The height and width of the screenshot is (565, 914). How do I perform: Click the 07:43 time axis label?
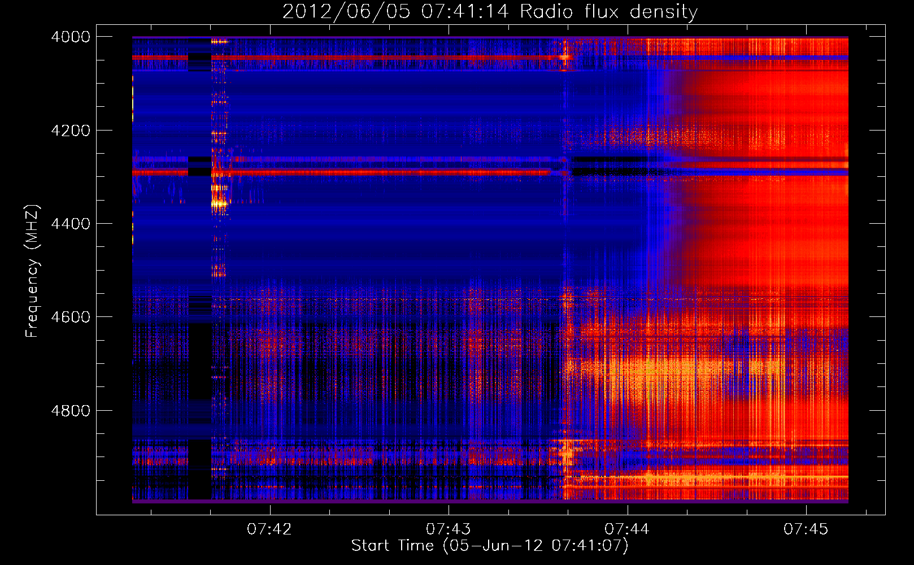[x=448, y=529]
